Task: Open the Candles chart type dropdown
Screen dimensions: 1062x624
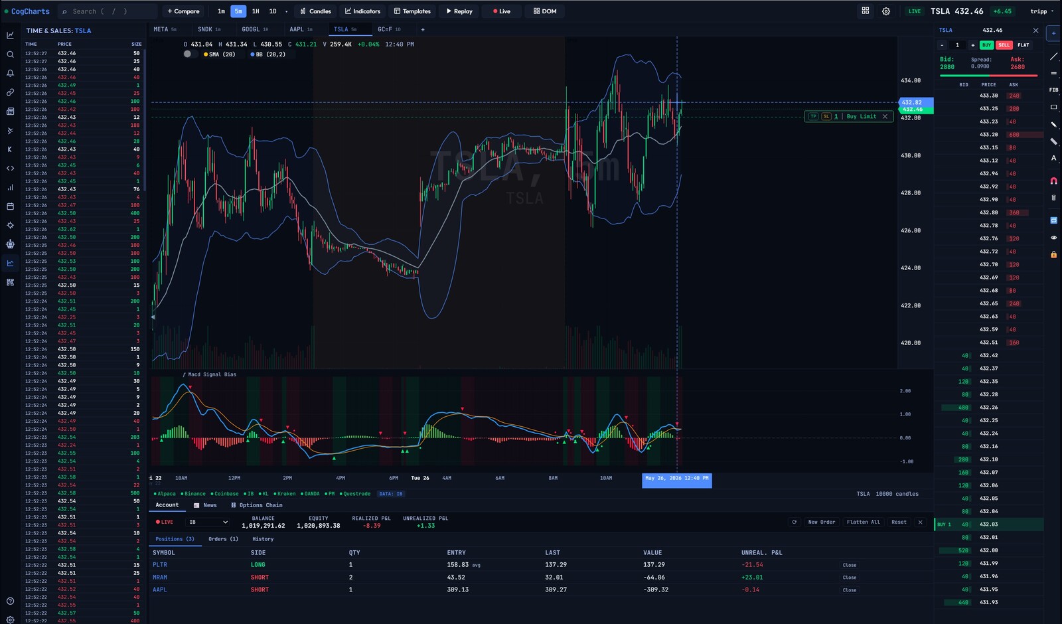Action: 315,11
